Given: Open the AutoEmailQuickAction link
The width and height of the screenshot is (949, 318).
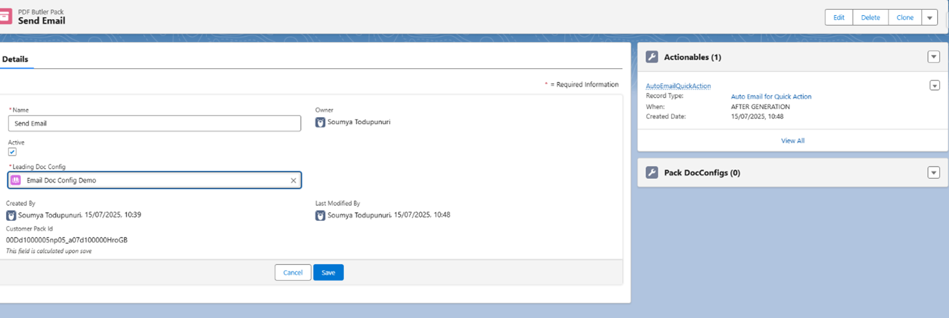Looking at the screenshot, I should [x=678, y=86].
